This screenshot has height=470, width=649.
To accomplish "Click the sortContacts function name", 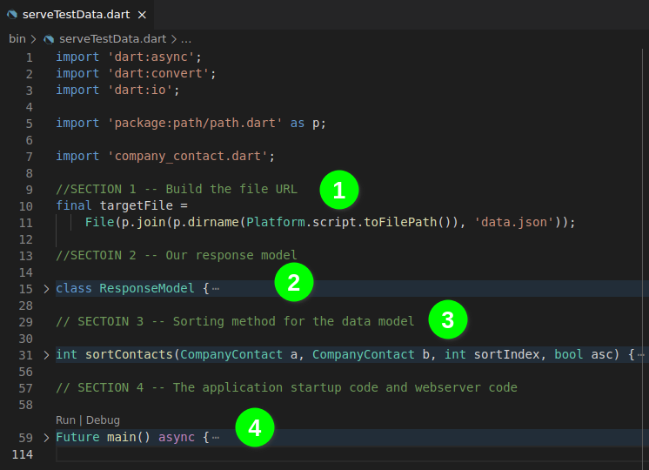I will [129, 355].
